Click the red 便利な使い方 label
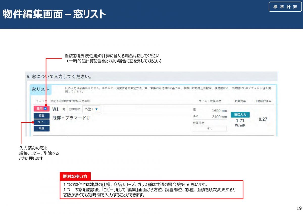Image resolution: width=303 pixels, height=214 pixels. coord(75,176)
